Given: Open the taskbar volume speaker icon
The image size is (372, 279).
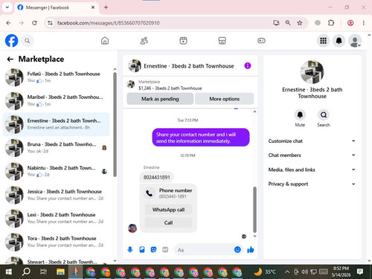Looking at the screenshot, I should click(304, 272).
